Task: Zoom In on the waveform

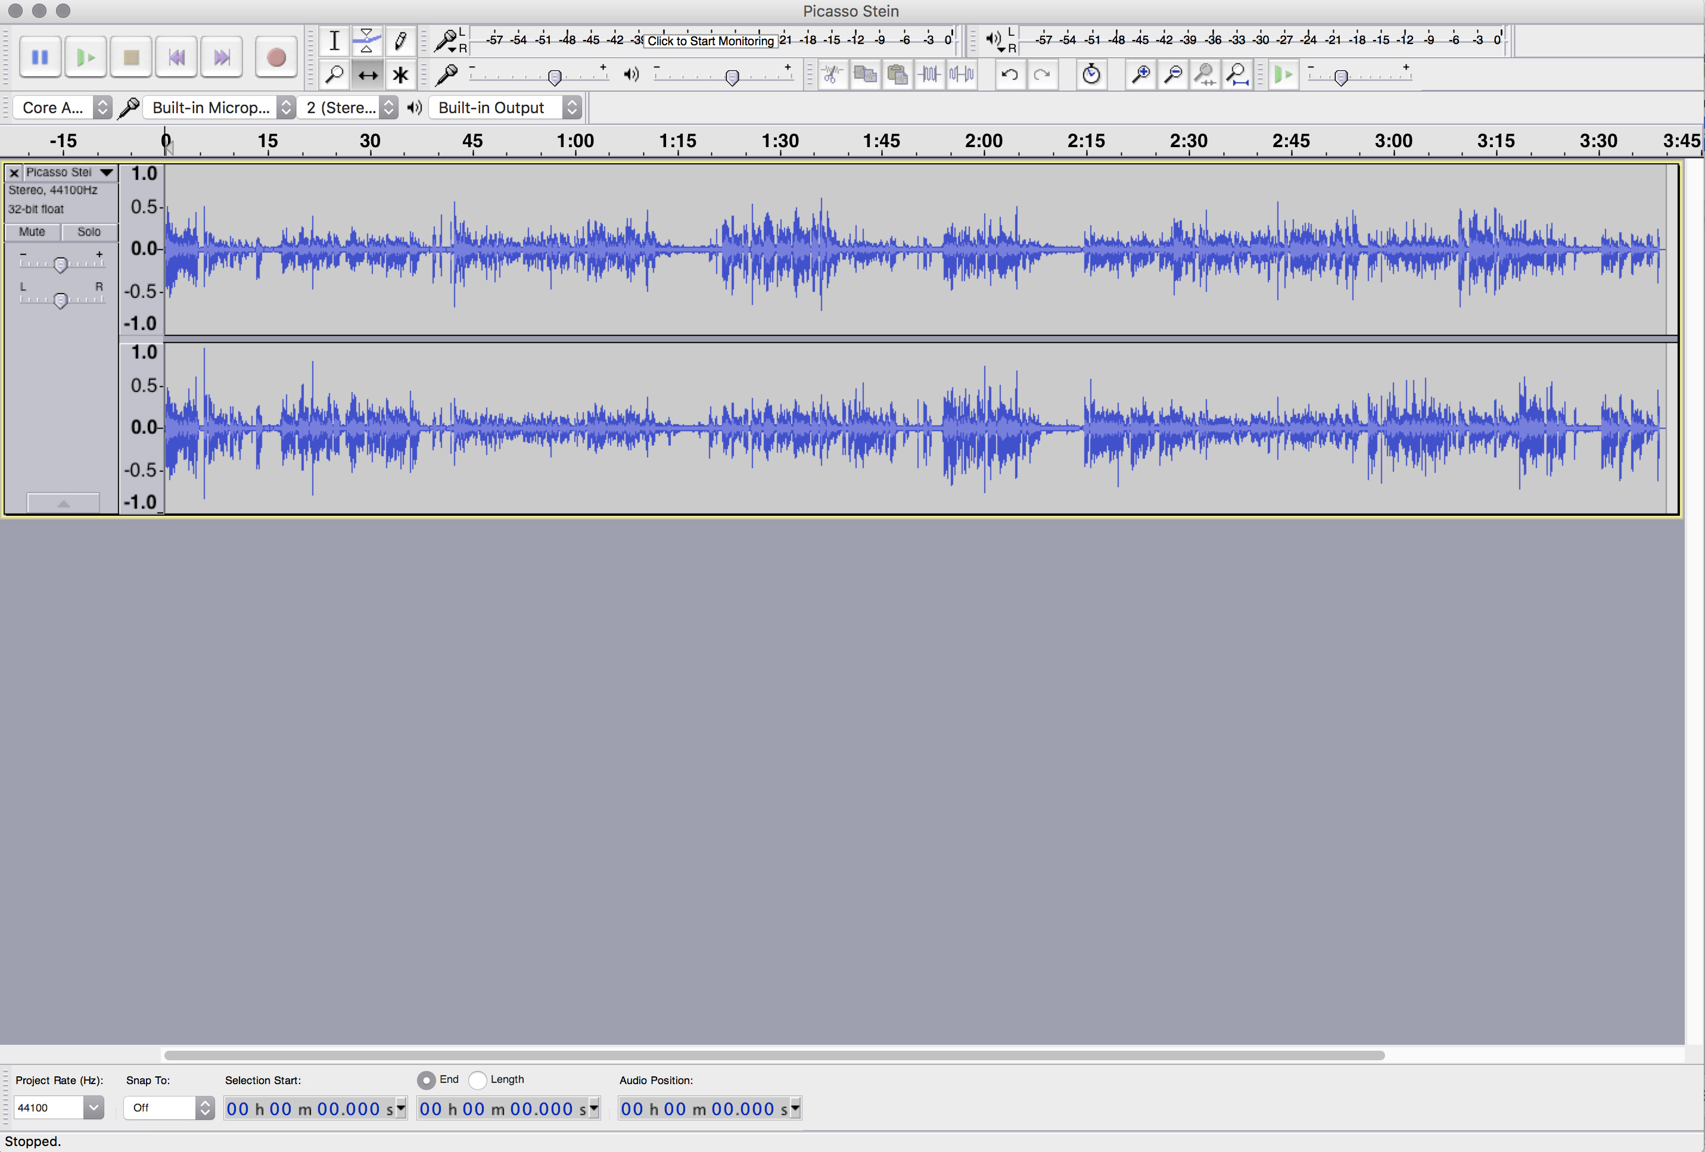Action: click(1141, 74)
